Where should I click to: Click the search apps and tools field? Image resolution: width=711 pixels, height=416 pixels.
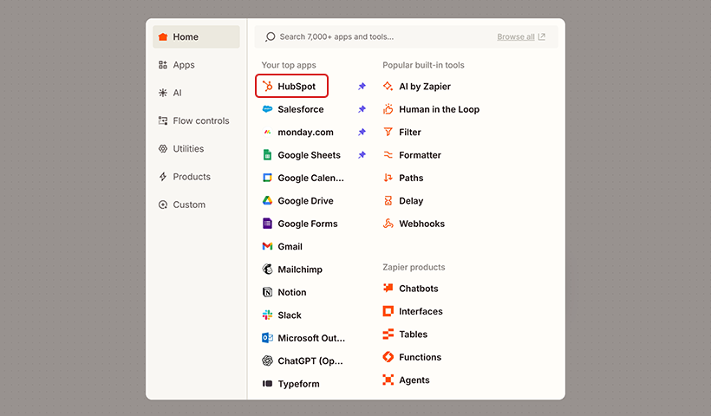(x=373, y=37)
